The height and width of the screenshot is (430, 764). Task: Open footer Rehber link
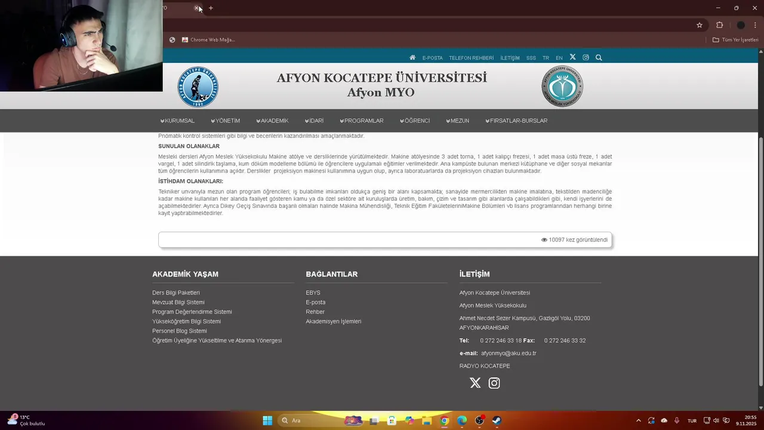(x=315, y=312)
